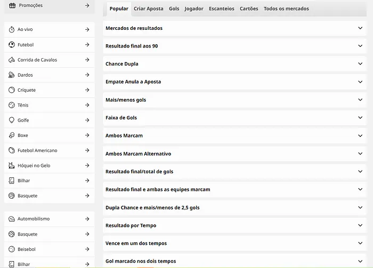373x268 pixels.
Task: Click the horse icon for Corrida de Cavalos
Action: click(12, 60)
